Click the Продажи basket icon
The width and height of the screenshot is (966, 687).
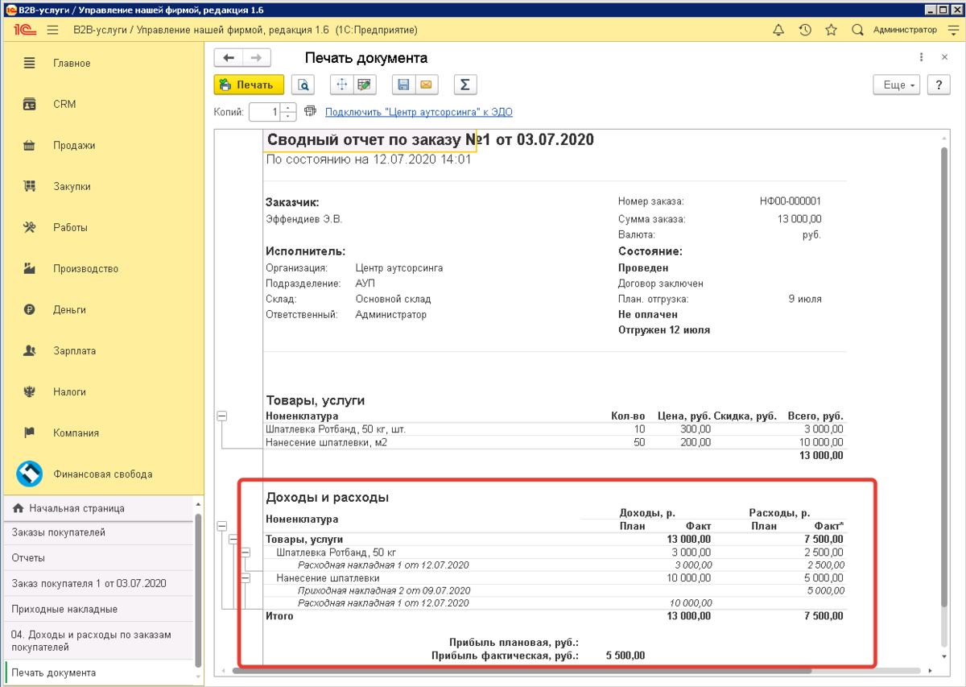[30, 145]
